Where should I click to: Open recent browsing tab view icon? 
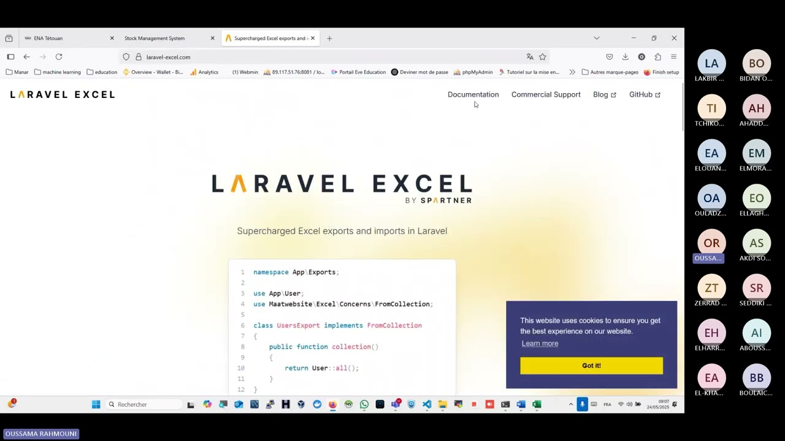[x=9, y=38]
